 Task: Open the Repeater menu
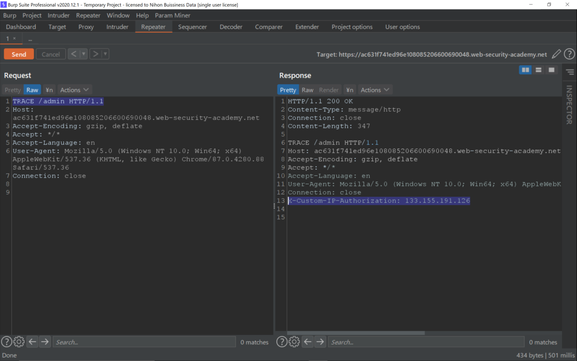[x=88, y=15]
